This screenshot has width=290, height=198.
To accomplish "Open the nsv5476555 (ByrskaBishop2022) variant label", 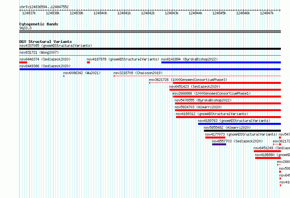I will point(203,100).
